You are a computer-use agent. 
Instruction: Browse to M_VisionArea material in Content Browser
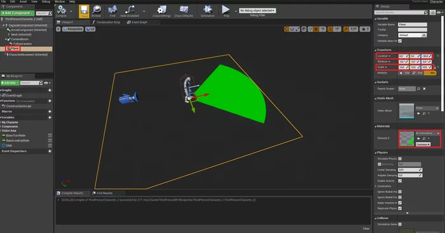pos(424,139)
